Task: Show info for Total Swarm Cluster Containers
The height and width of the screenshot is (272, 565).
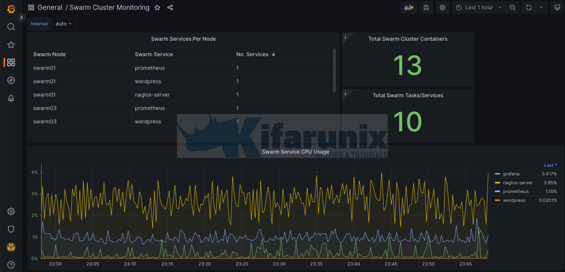Action: pos(345,37)
